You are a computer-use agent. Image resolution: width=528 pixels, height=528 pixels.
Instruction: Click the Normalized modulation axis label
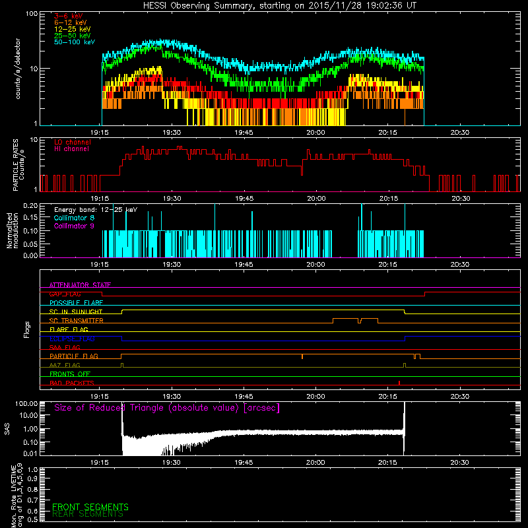click(13, 230)
